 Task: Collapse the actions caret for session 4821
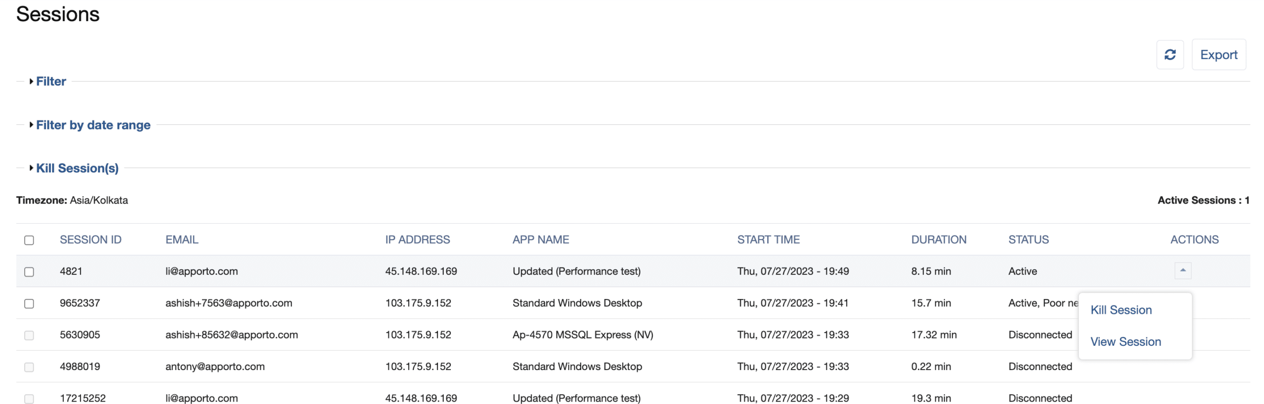1182,270
